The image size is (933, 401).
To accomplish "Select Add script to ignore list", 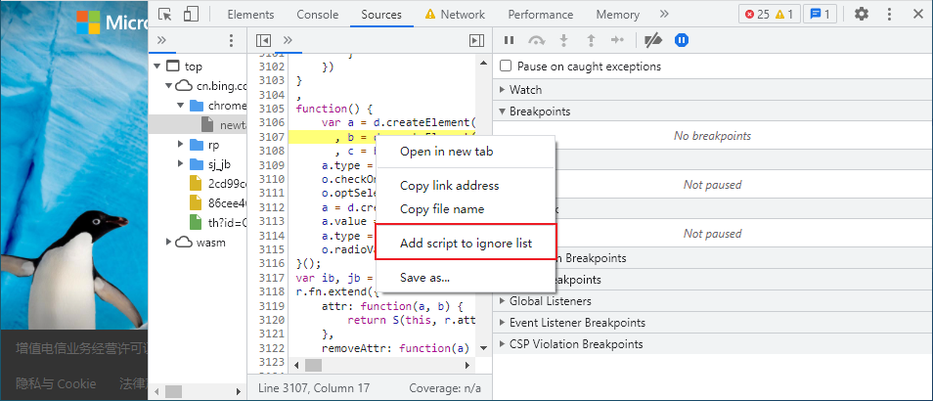I will pyautogui.click(x=466, y=243).
